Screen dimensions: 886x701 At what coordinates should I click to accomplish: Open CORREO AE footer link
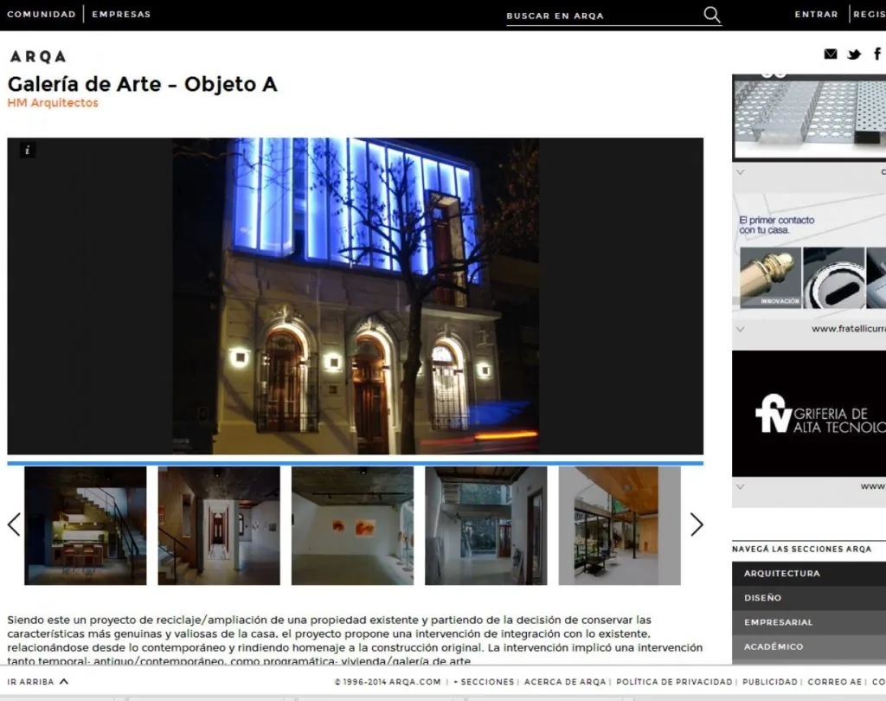tap(835, 682)
